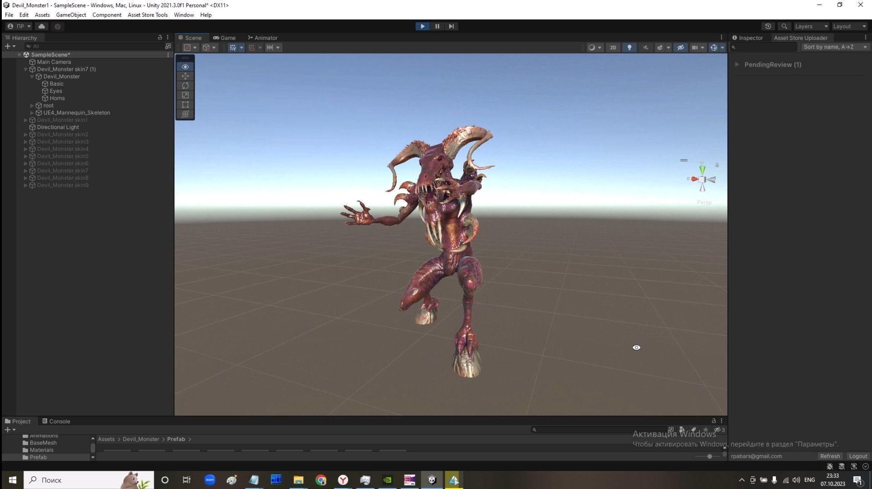Open the Component menu
Screen dimensions: 872x489
click(107, 15)
